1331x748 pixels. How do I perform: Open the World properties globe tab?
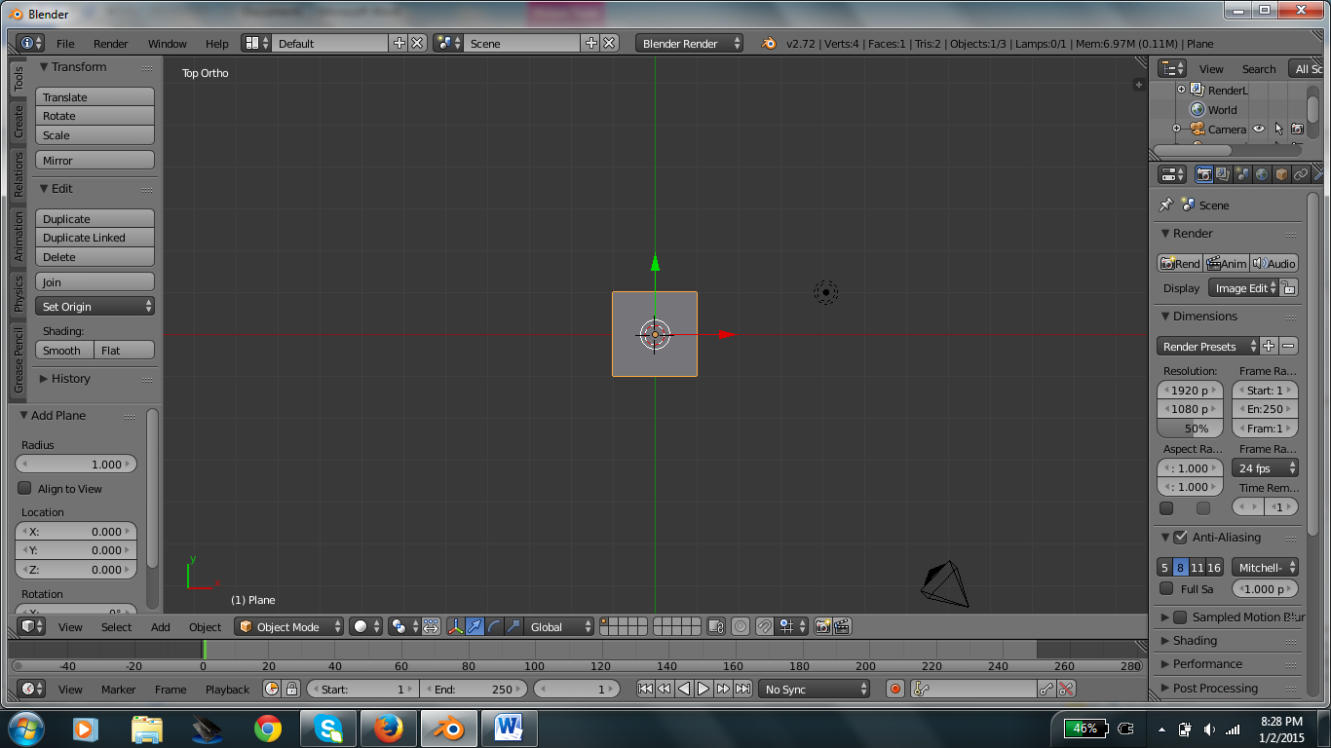(x=1262, y=175)
